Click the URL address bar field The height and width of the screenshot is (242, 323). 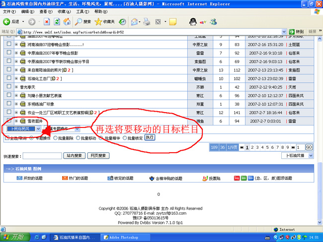(152, 32)
